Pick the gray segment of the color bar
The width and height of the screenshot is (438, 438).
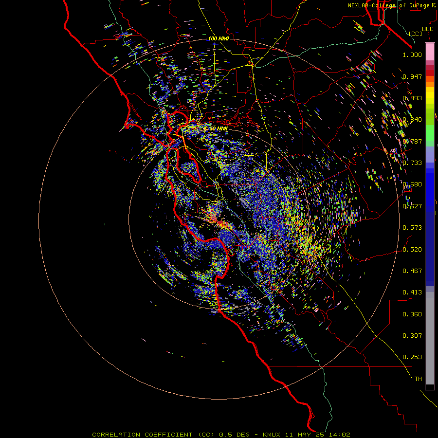click(430, 338)
